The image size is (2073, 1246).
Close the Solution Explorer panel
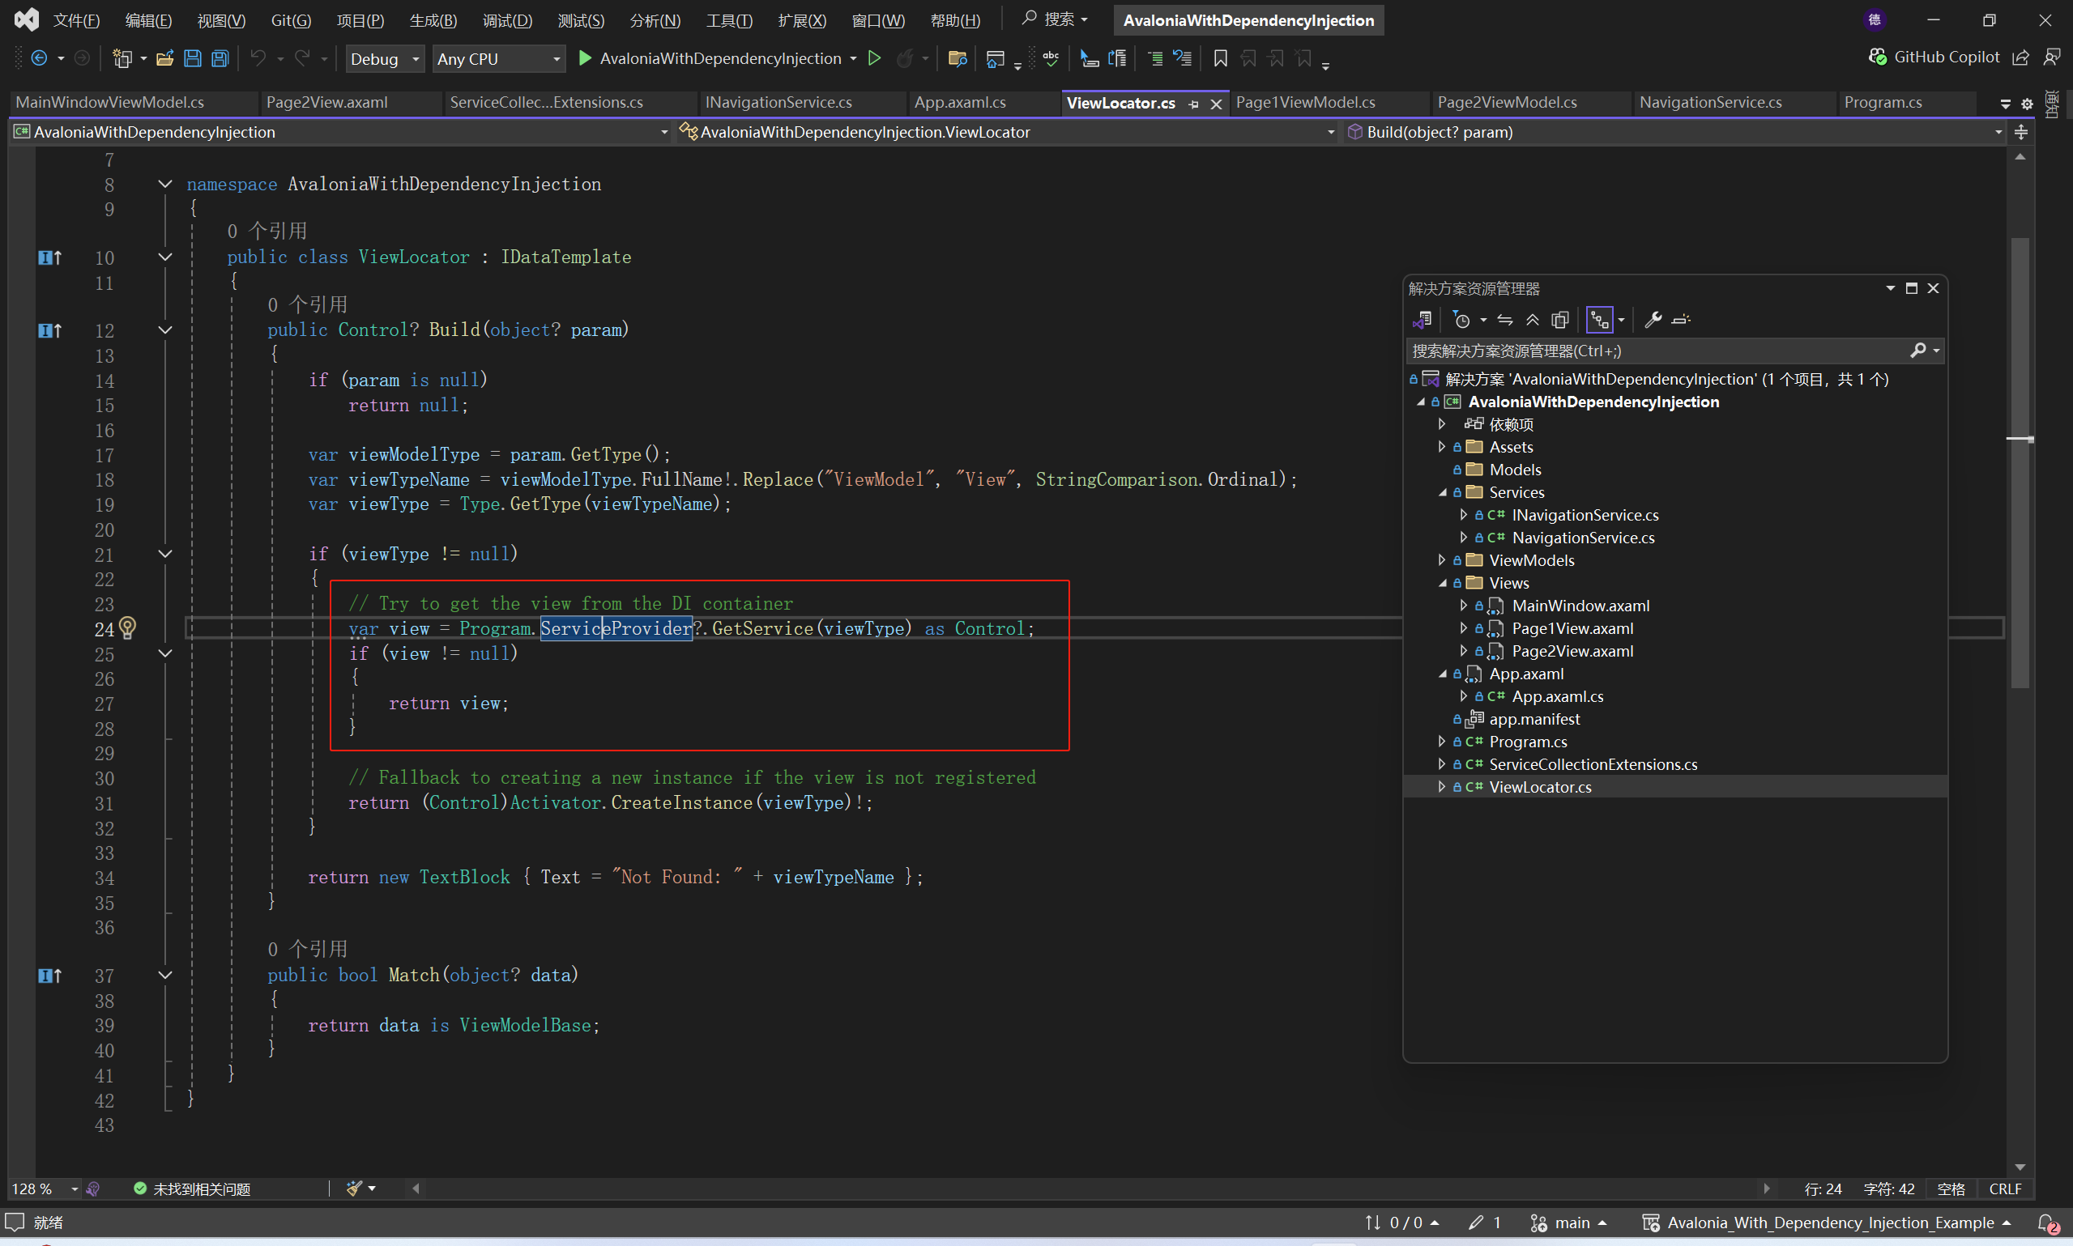coord(1934,287)
